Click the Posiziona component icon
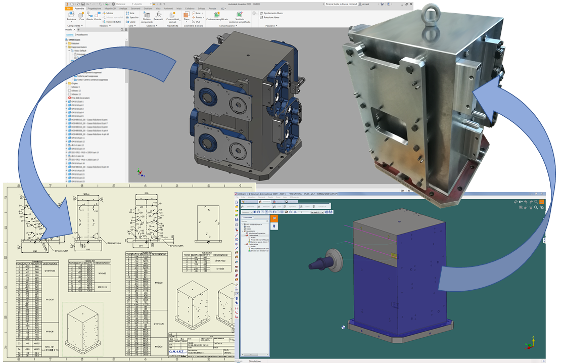 71,16
